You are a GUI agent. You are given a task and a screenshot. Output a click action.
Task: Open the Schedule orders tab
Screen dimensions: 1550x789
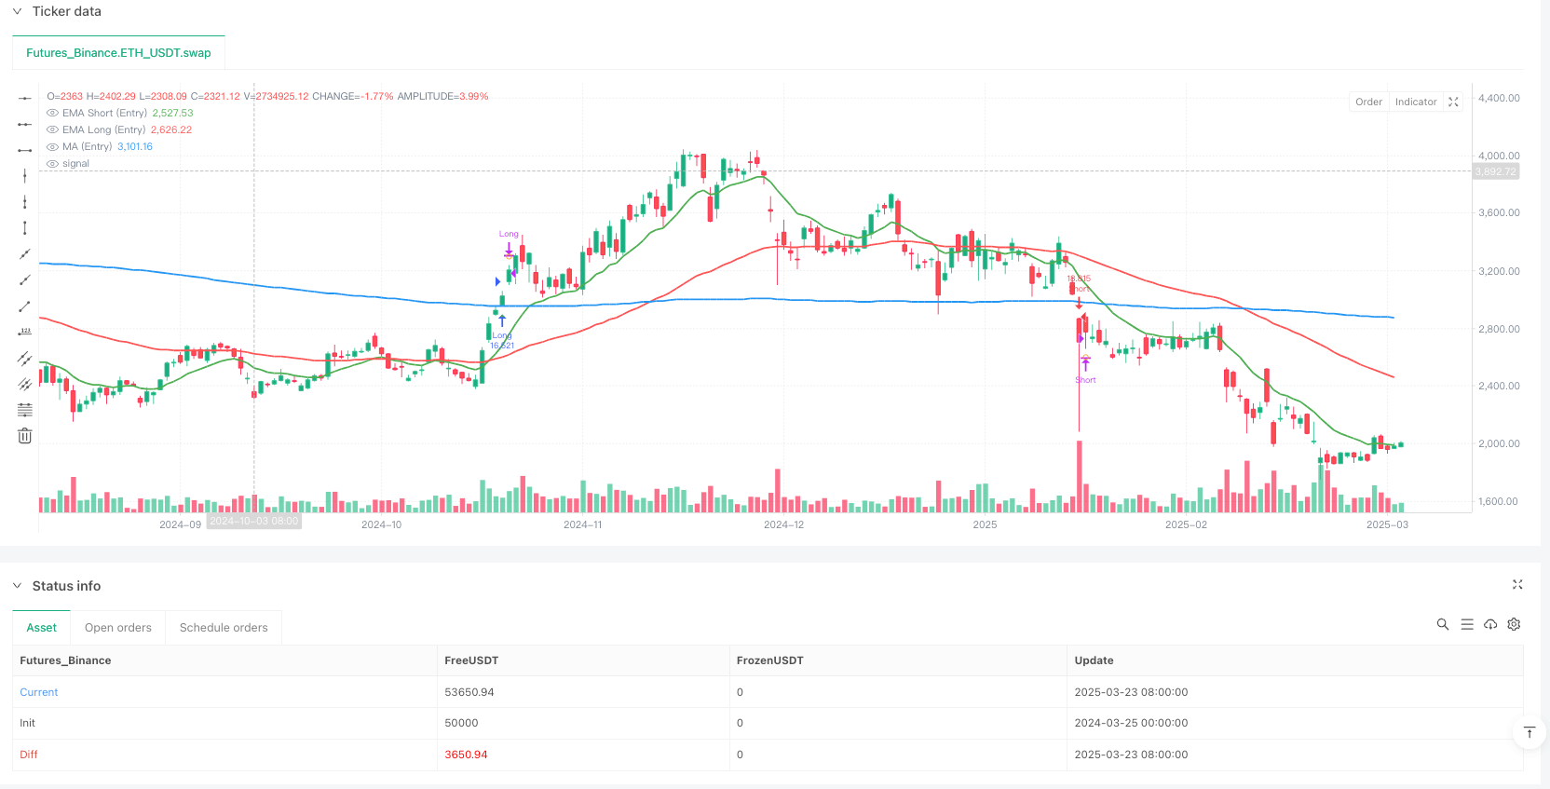point(224,628)
